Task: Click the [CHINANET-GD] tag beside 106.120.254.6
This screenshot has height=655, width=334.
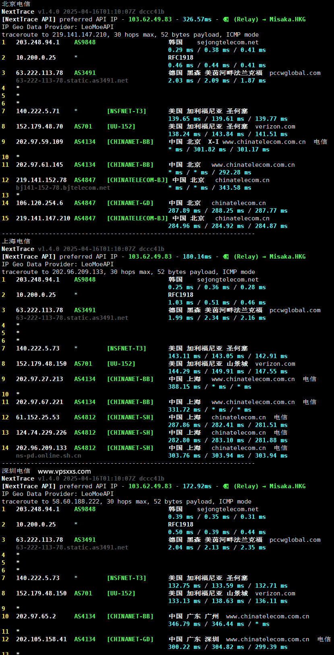Action: pyautogui.click(x=130, y=203)
